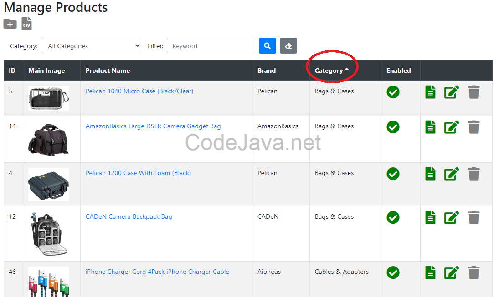
Task: Edit the Pelican 1200 Case product
Action: [x=452, y=174]
